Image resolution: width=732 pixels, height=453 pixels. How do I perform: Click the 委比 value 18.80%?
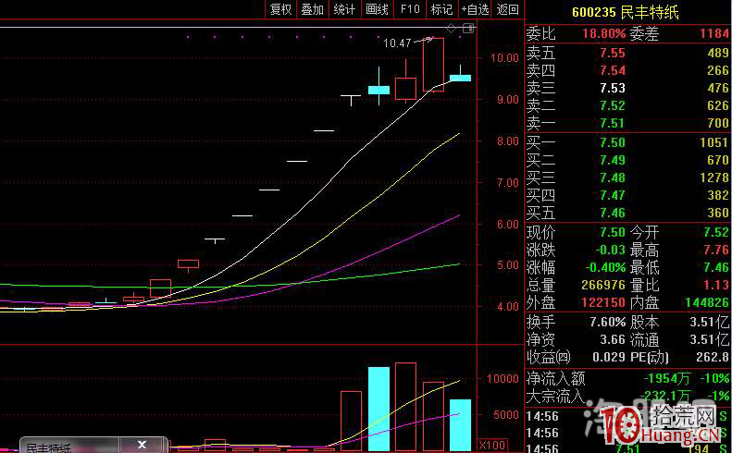pos(603,33)
